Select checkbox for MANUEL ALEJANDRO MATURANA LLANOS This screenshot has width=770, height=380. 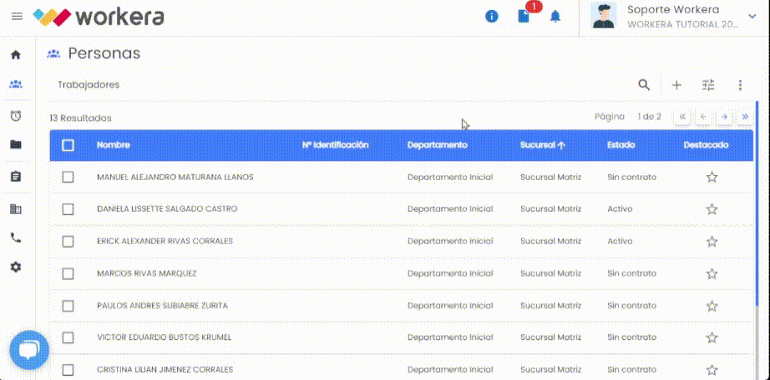coord(68,177)
